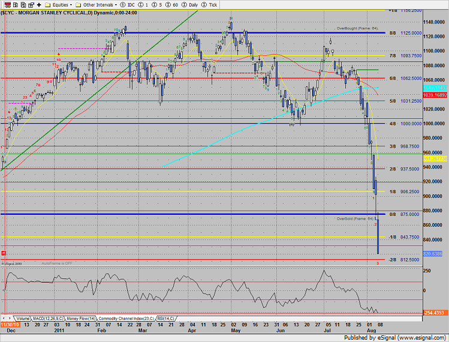The width and height of the screenshot is (449, 342).
Task: Switch to the 1-minute interval
Action: 143,5
